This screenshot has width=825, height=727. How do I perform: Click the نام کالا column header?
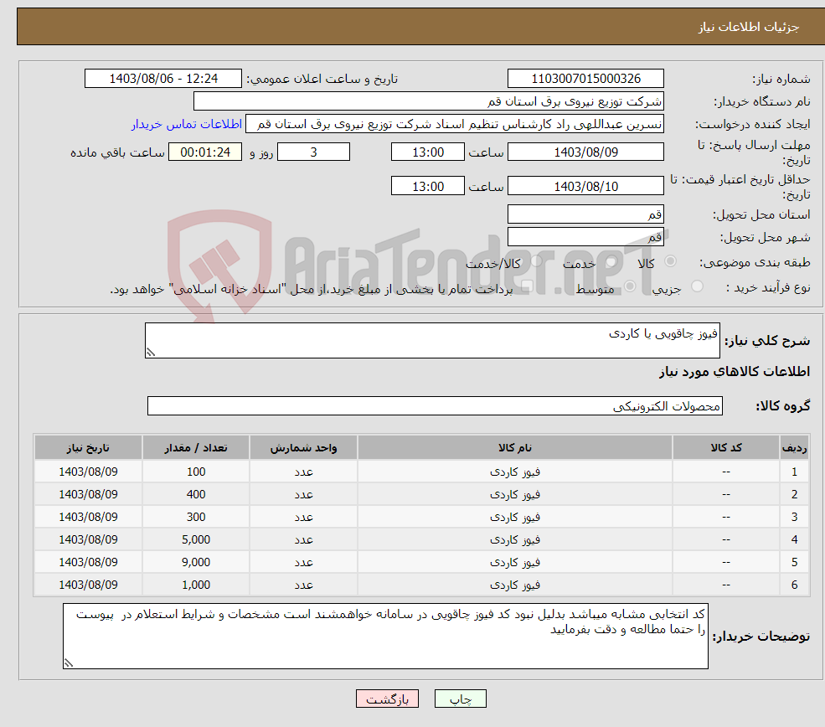(515, 447)
